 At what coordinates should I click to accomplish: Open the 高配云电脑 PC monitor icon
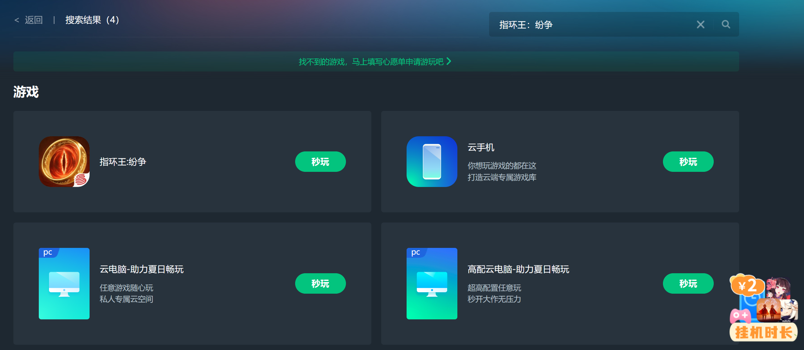pos(432,283)
